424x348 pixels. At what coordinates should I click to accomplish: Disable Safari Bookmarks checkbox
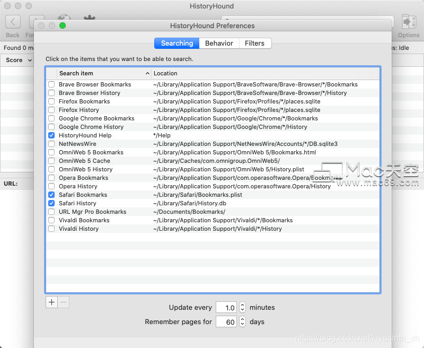(x=51, y=195)
